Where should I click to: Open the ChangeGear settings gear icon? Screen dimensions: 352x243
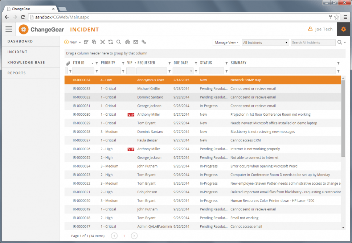343,29
